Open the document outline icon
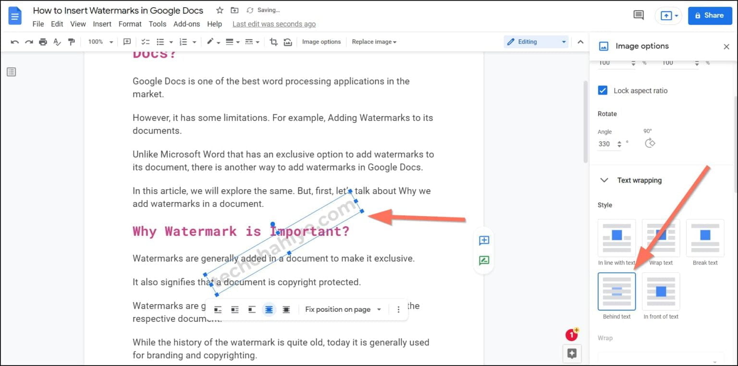 (x=11, y=72)
